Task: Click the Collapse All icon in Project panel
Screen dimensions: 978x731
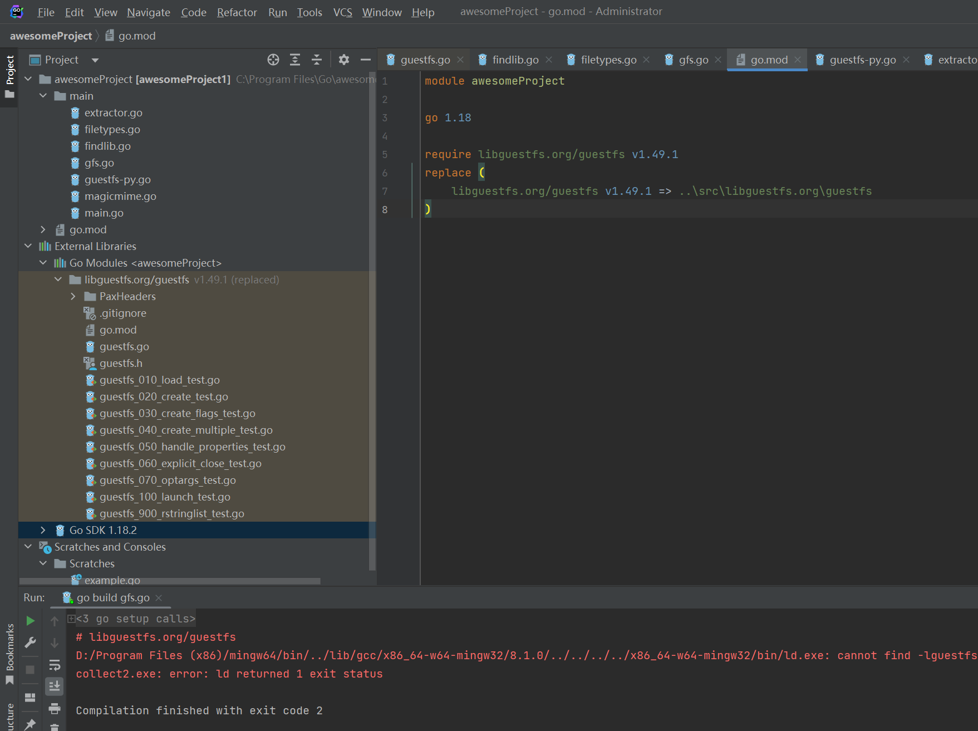Action: click(317, 60)
